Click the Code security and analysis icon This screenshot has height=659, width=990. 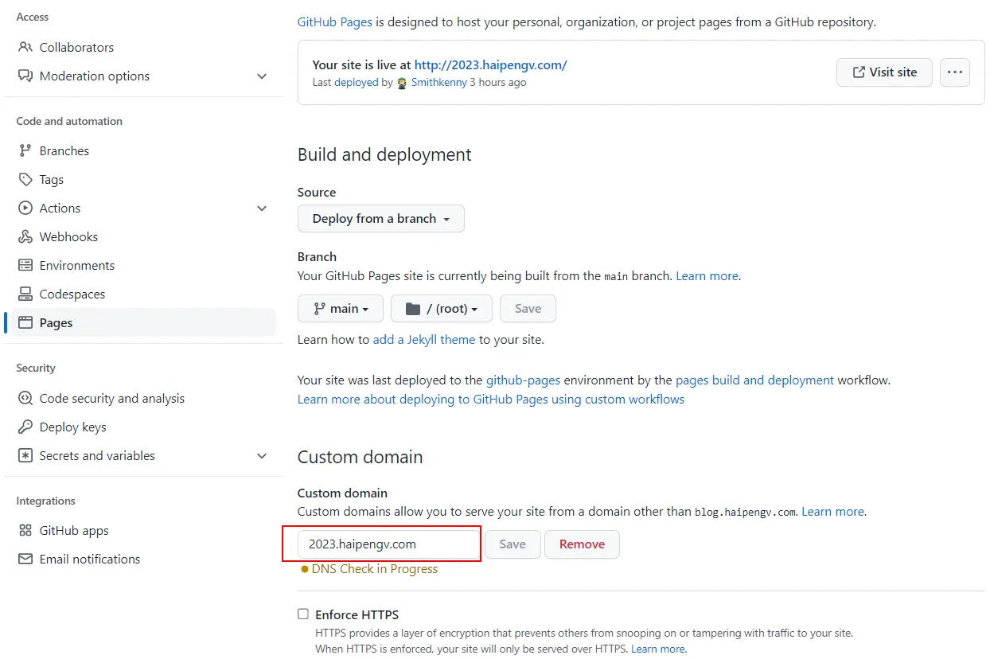click(25, 398)
